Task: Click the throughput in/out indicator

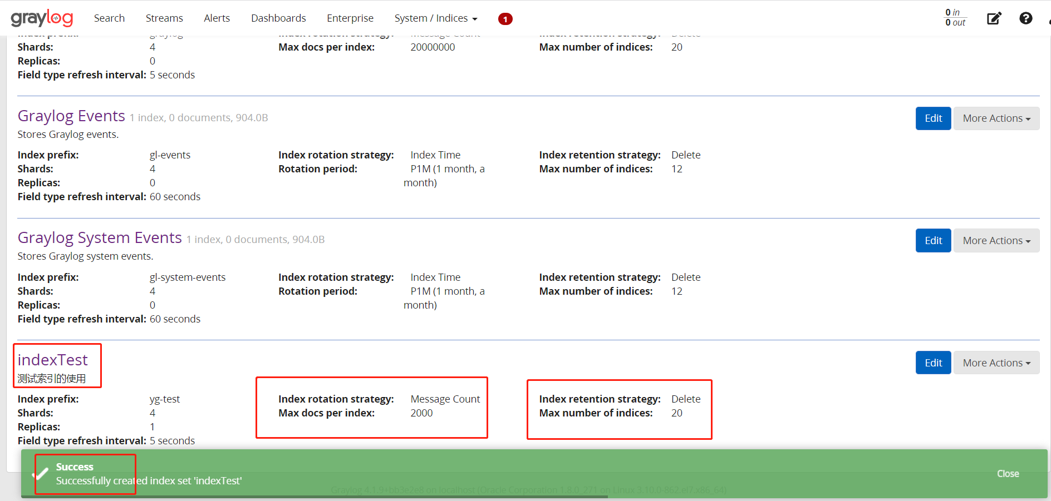Action: [x=955, y=18]
